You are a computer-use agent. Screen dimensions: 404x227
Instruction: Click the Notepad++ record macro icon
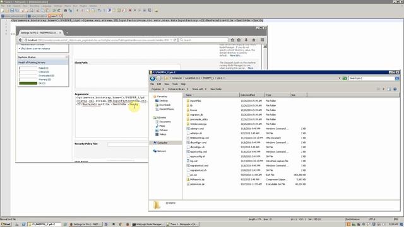(x=130, y=10)
